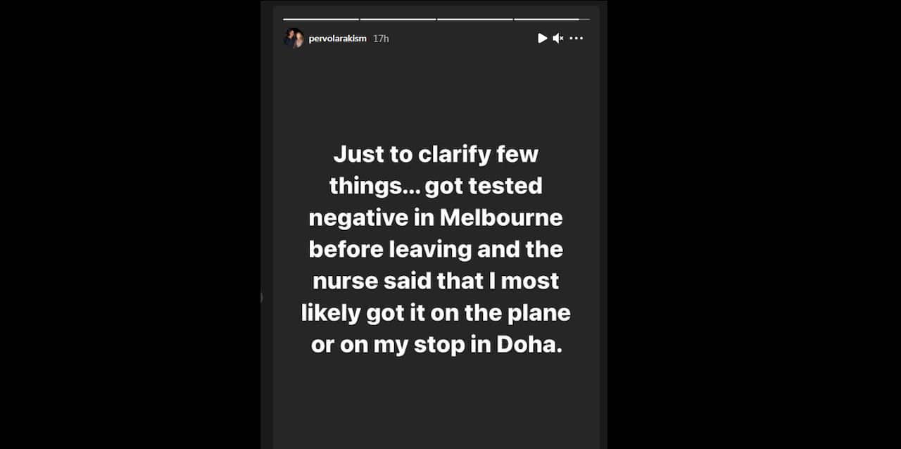Image resolution: width=901 pixels, height=449 pixels.
Task: Open the three-dot more options menu
Action: pyautogui.click(x=576, y=38)
